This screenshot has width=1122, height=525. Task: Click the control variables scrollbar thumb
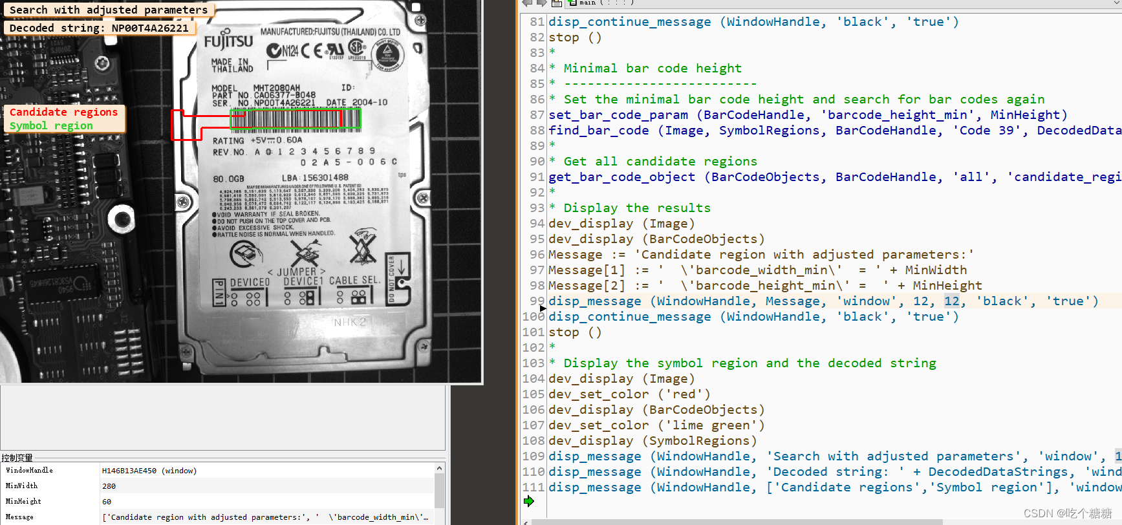[x=439, y=491]
